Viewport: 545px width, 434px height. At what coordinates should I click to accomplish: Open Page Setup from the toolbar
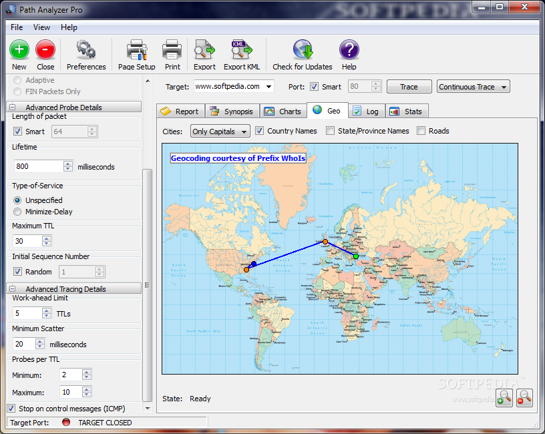137,49
